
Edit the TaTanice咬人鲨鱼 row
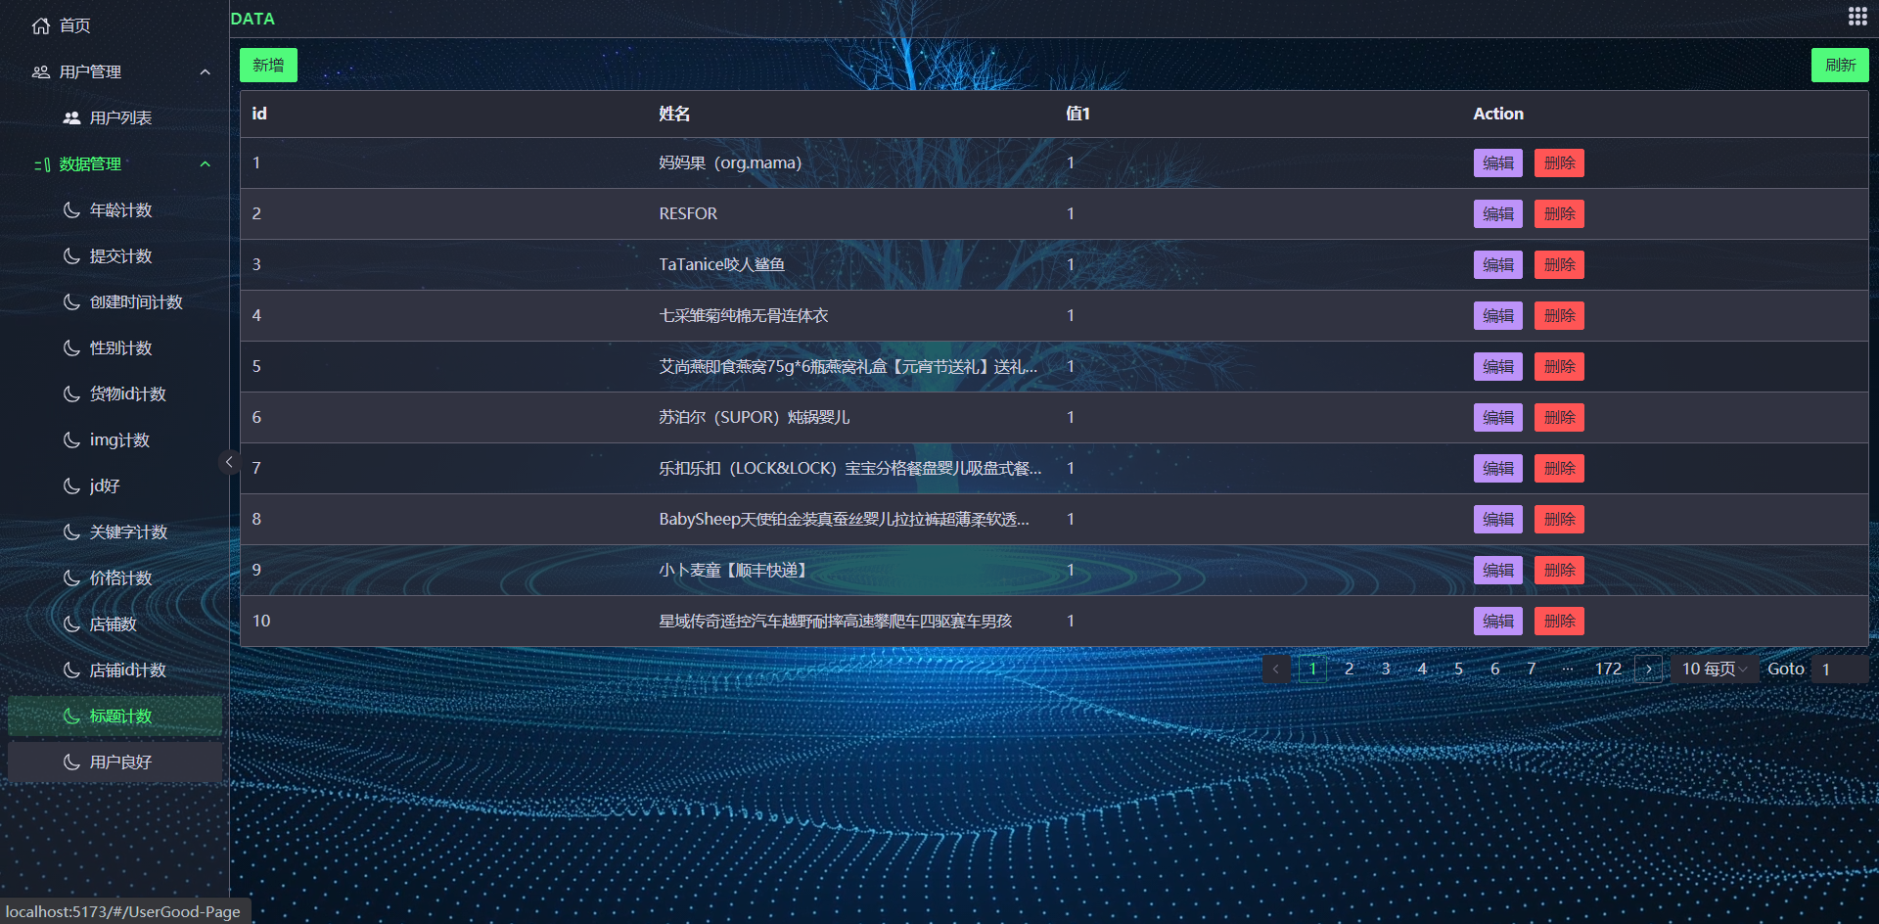tap(1498, 265)
